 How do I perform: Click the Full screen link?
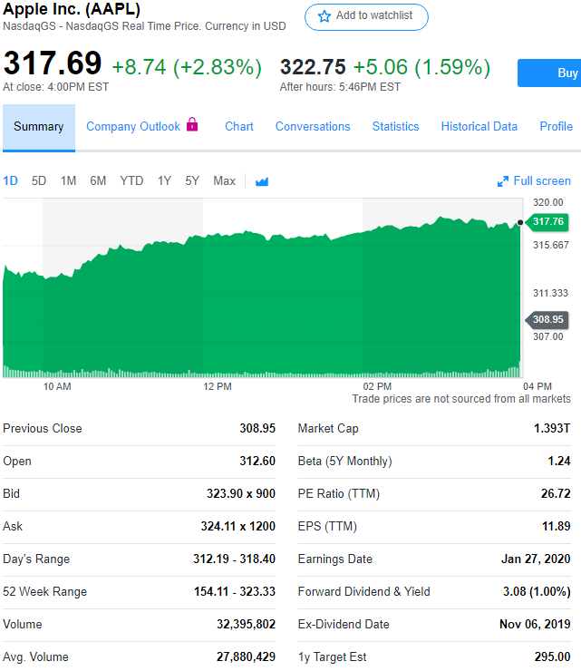point(542,181)
